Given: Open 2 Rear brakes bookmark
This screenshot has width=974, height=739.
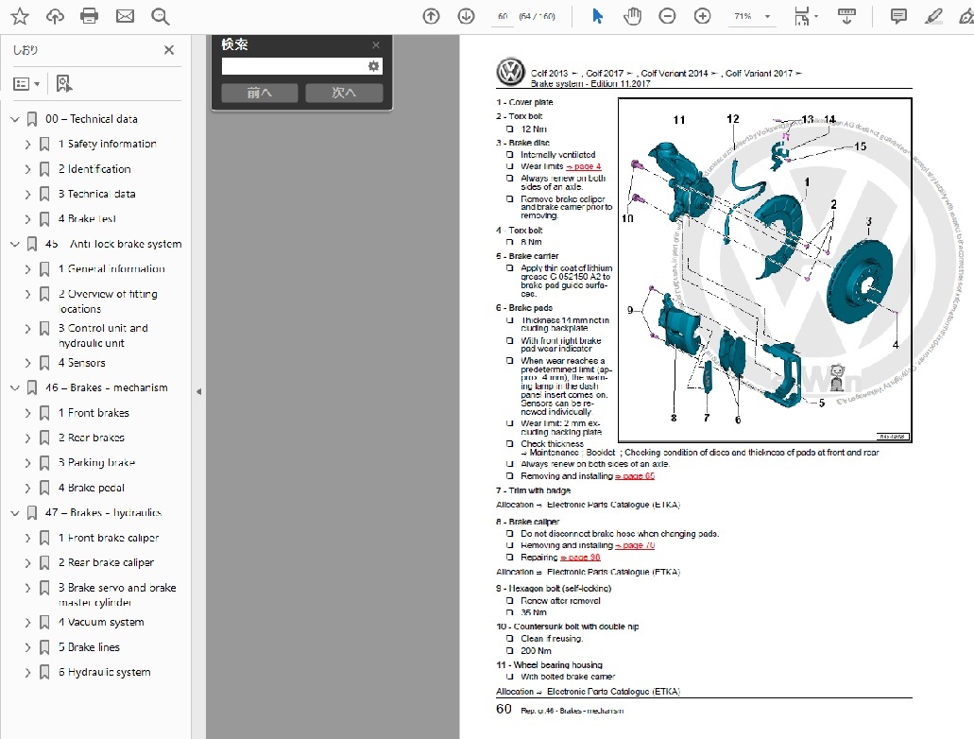Looking at the screenshot, I should pos(92,438).
